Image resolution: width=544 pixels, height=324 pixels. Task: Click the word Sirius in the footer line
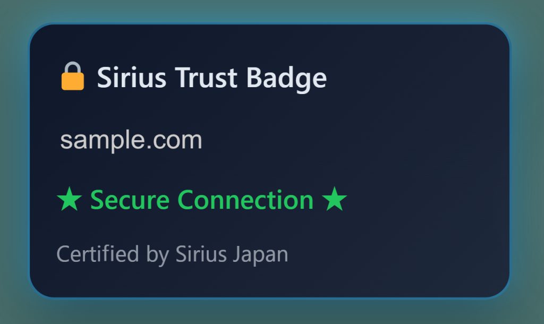click(201, 254)
